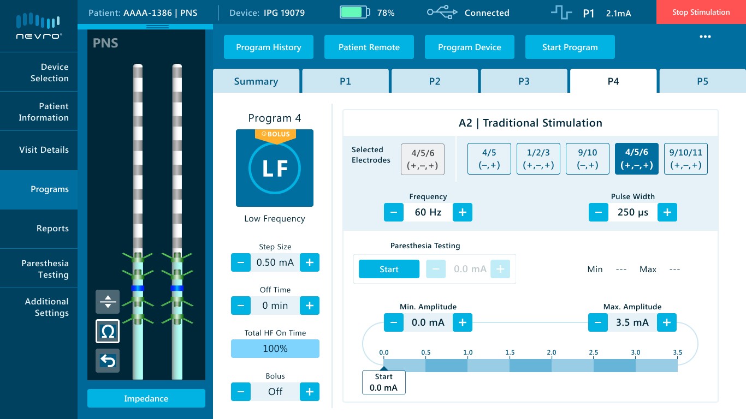746x419 pixels.
Task: Click the battery level icon
Action: [x=354, y=12]
